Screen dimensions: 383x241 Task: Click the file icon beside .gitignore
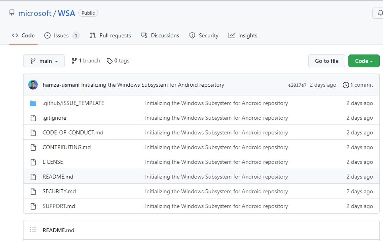tap(33, 118)
